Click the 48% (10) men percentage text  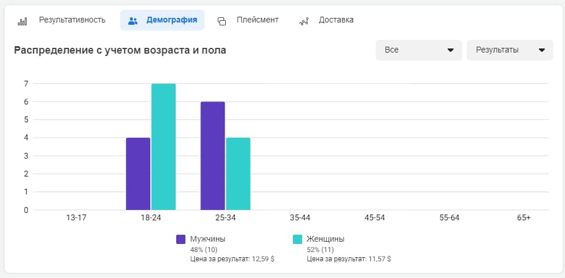pyautogui.click(x=204, y=250)
